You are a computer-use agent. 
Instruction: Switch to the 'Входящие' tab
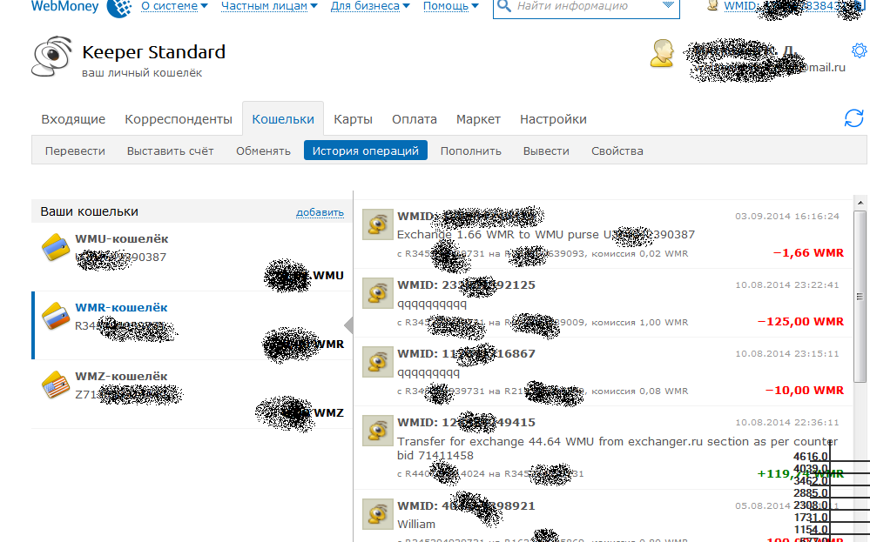point(73,119)
